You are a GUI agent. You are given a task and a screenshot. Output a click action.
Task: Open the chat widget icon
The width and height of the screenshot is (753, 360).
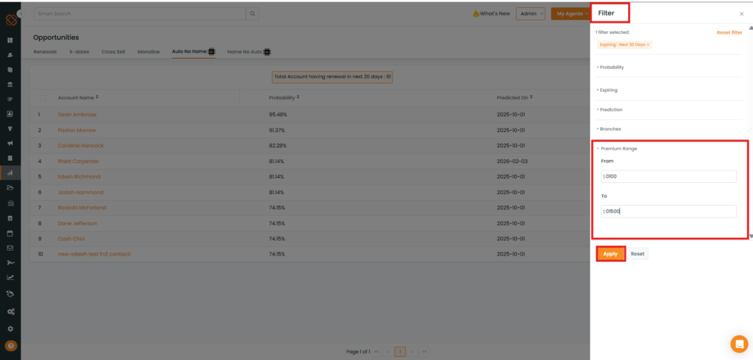click(x=738, y=344)
